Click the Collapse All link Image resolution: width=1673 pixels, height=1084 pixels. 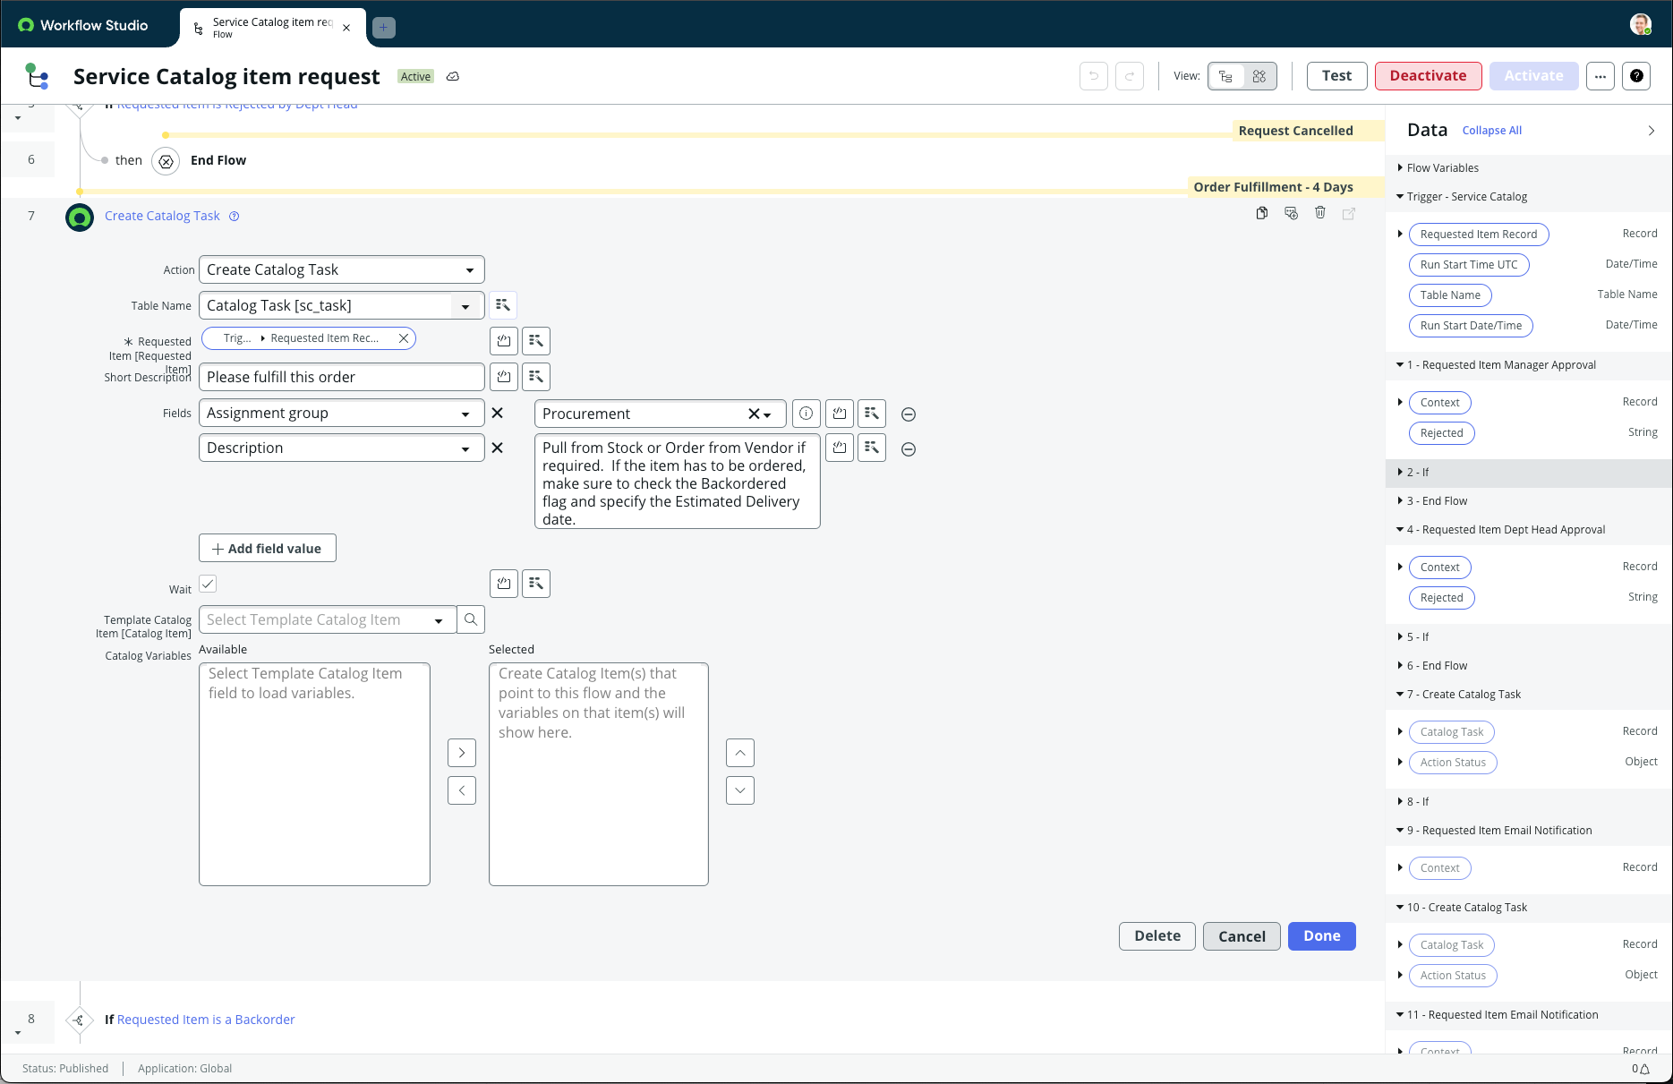(1492, 131)
